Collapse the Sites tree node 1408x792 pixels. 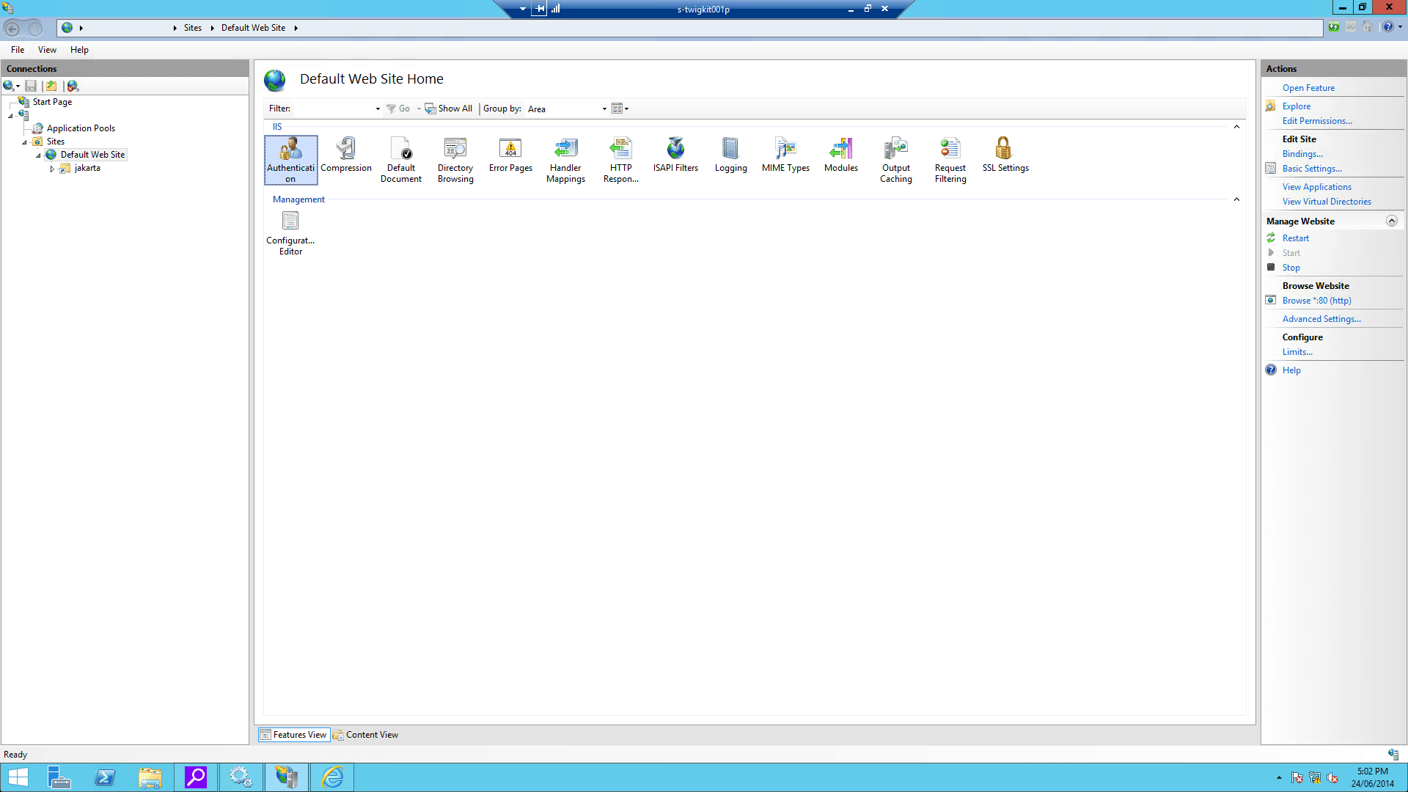pos(24,142)
